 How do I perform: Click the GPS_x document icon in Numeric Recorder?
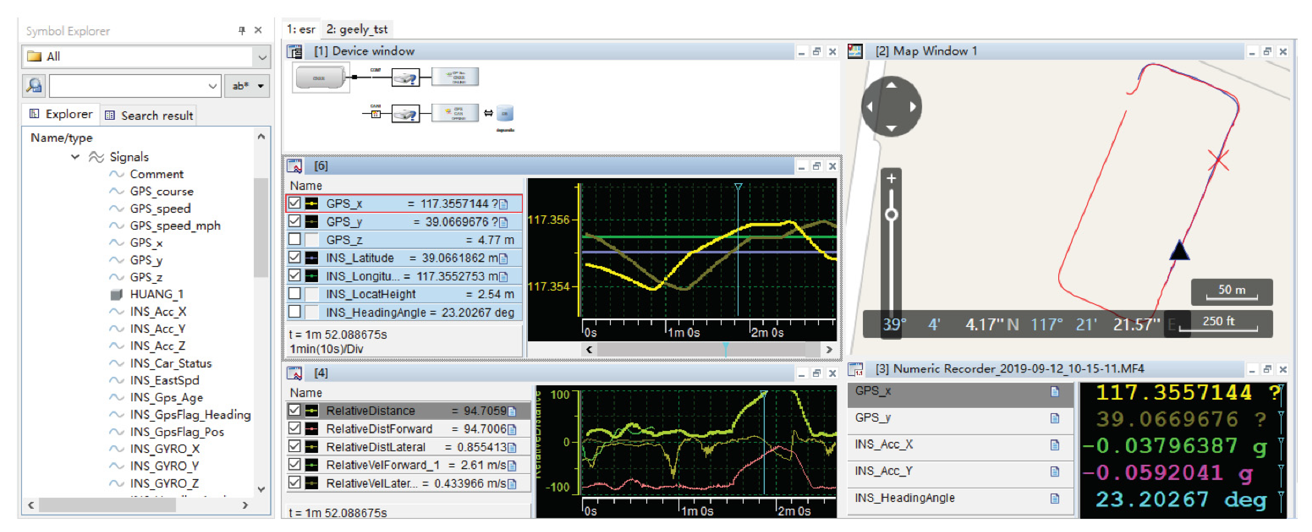(1054, 392)
